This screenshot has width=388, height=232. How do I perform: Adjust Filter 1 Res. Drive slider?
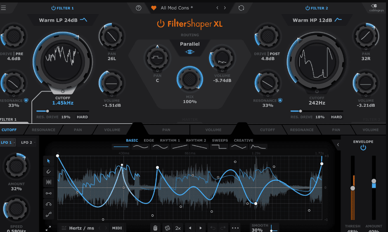coord(47,111)
